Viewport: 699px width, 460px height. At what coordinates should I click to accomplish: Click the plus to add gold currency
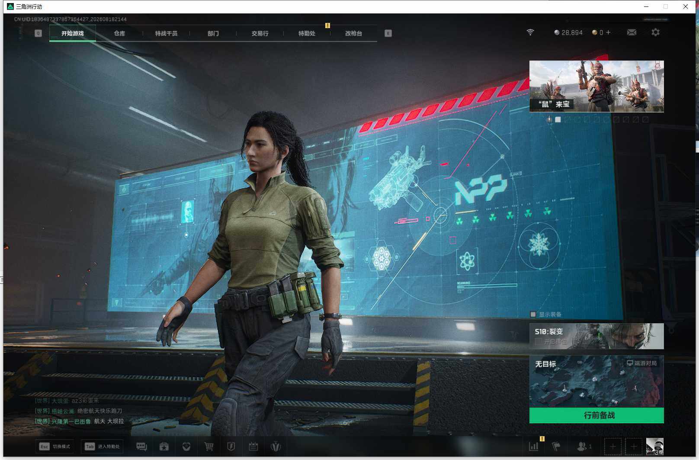point(608,32)
